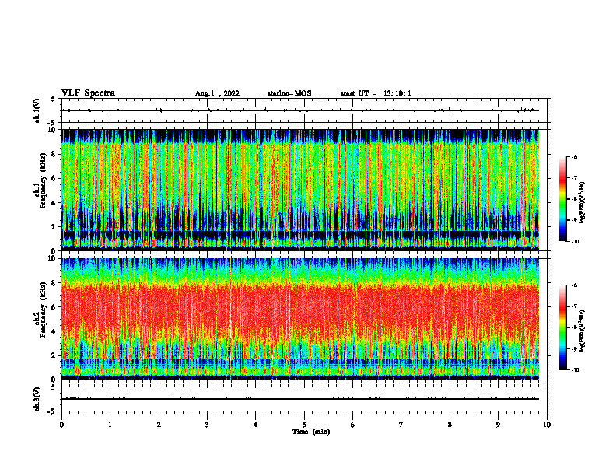Click the '-6' label on ch.1 color bar
The height and width of the screenshot is (476, 616).
573,157
